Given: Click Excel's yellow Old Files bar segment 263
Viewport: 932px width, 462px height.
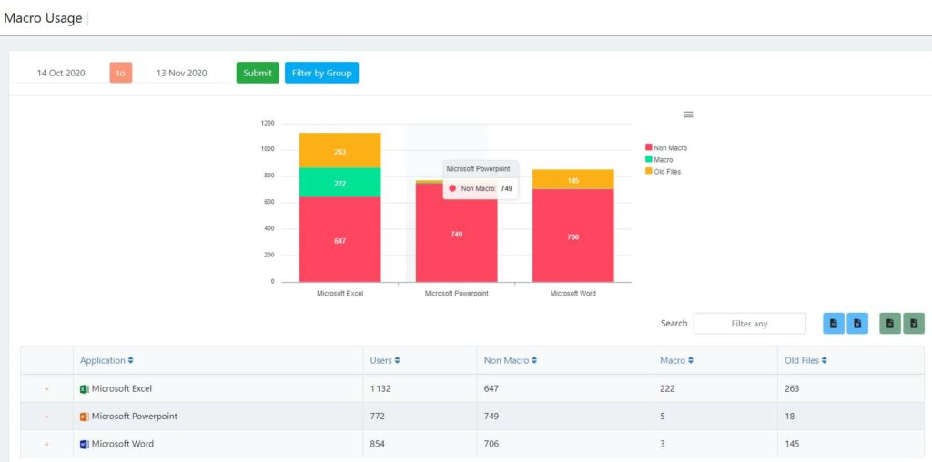Looking at the screenshot, I should 340,150.
